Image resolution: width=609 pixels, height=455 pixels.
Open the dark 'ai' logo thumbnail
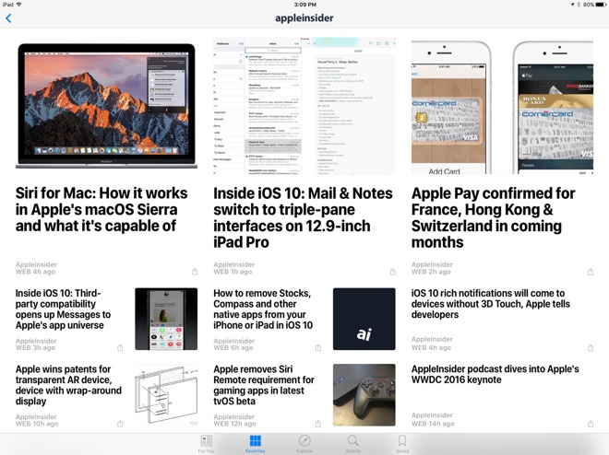pyautogui.click(x=364, y=319)
